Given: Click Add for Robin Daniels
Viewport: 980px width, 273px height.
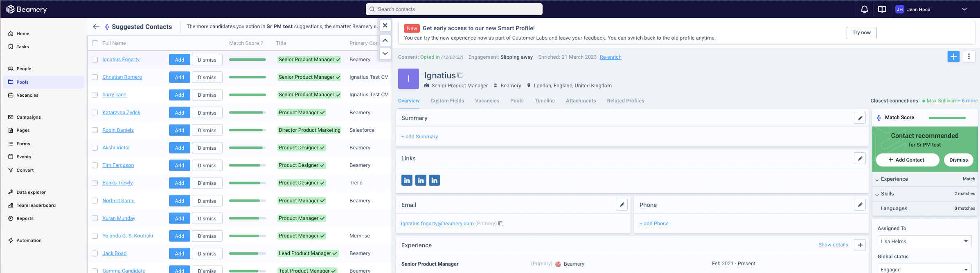Looking at the screenshot, I should click(x=180, y=130).
